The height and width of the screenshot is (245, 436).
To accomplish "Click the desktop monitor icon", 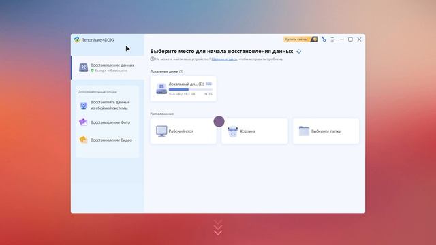I will pyautogui.click(x=161, y=131).
